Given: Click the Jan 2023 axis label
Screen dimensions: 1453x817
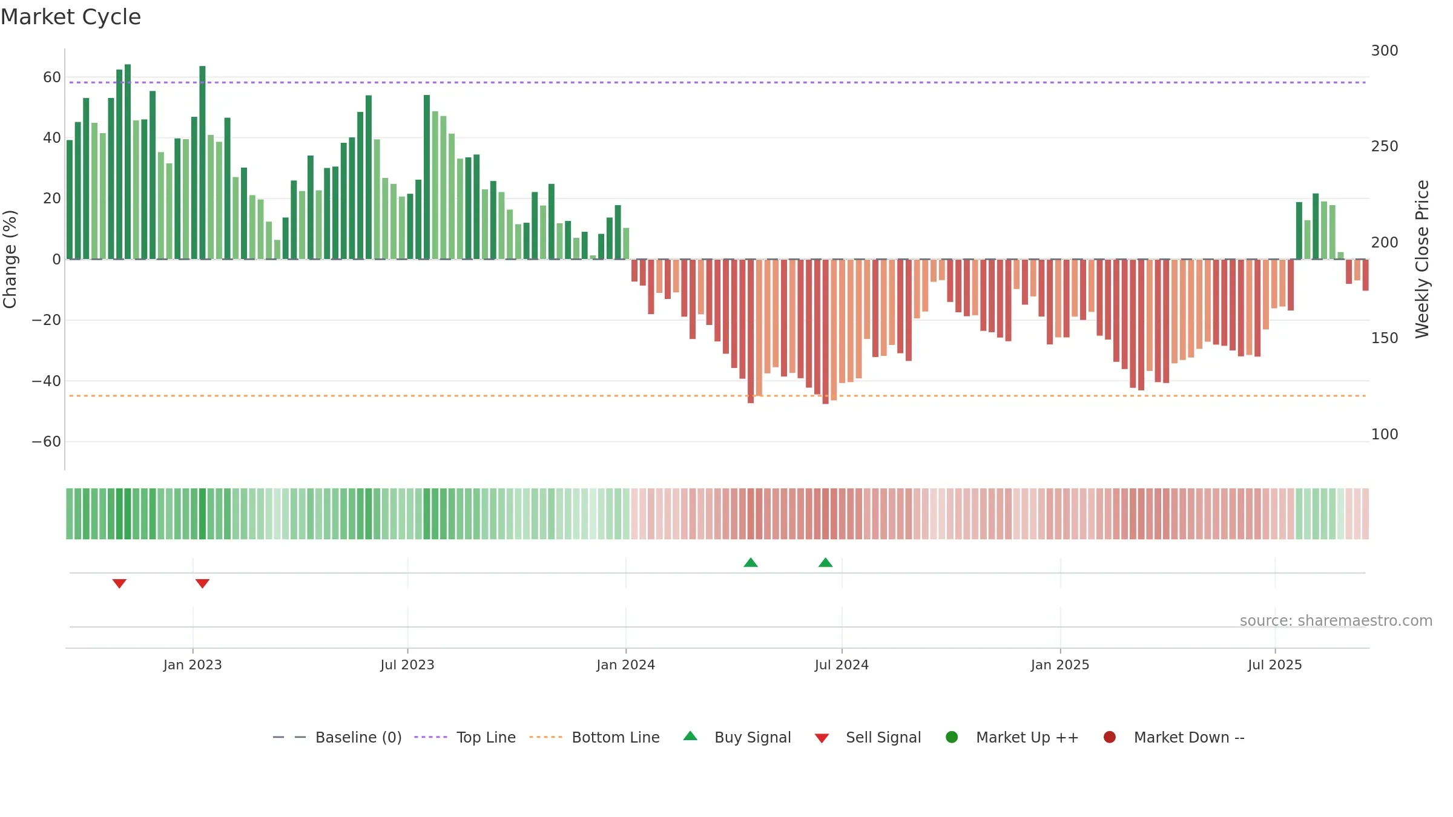Looking at the screenshot, I should (x=193, y=665).
